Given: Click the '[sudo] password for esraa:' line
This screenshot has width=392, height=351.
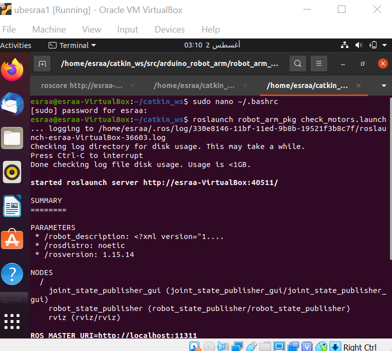Looking at the screenshot, I should 89,110.
